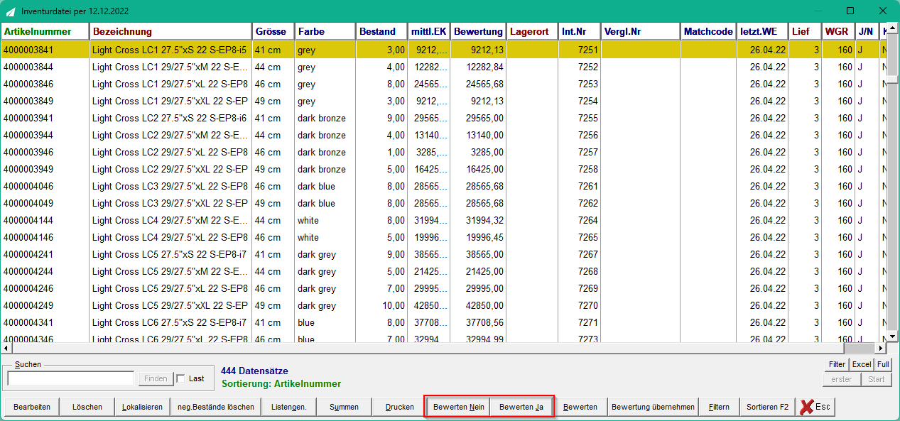This screenshot has height=421, width=900.
Task: Select row with article 4000003844
Action: (444, 67)
